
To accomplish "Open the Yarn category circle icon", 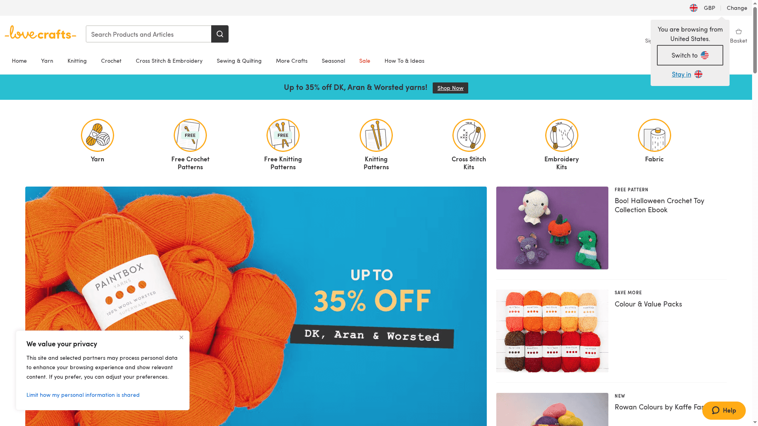I will pyautogui.click(x=98, y=135).
